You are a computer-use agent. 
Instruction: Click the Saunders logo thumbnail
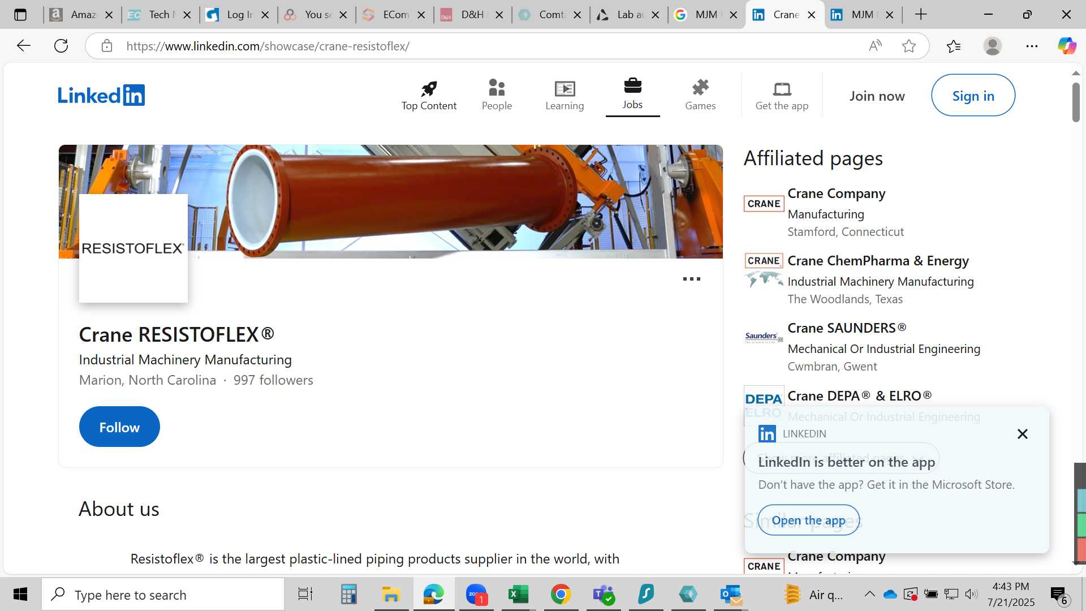coord(764,338)
